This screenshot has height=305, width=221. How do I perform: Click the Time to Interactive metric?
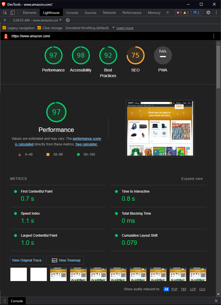(x=159, y=196)
